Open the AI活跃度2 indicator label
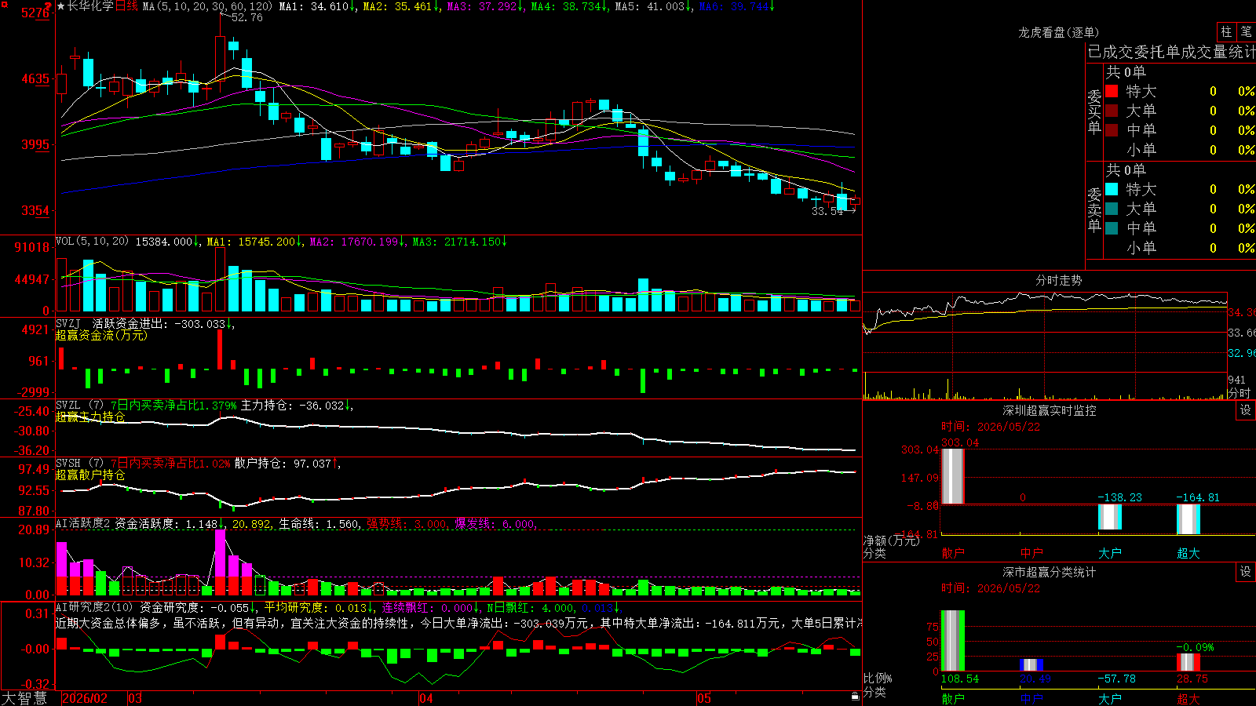This screenshot has width=1256, height=706. pyautogui.click(x=83, y=523)
